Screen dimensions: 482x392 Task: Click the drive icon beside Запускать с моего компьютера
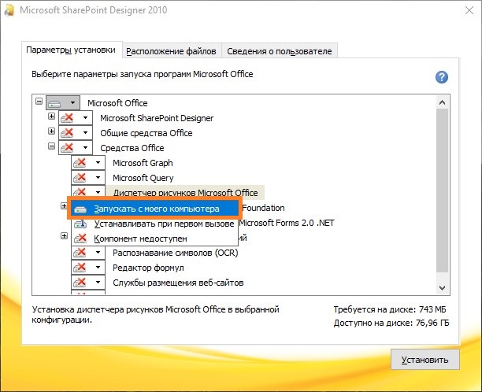coord(80,209)
